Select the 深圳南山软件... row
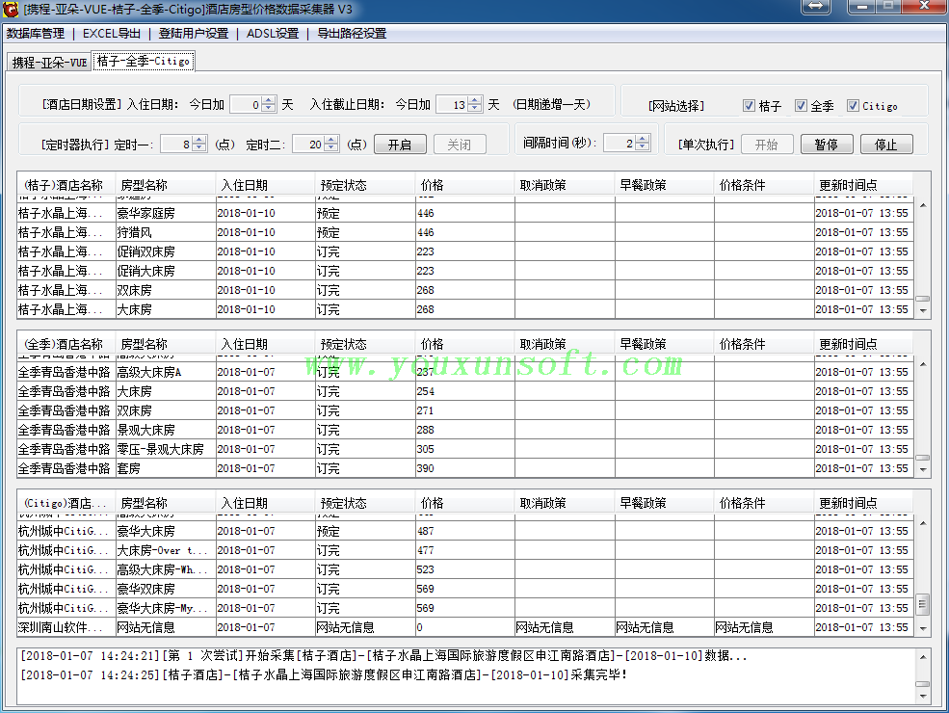Image resolution: width=949 pixels, height=713 pixels. click(464, 627)
